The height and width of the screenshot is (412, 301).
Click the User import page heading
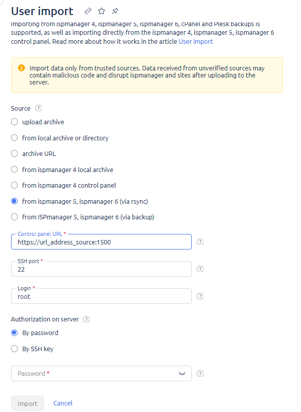pyautogui.click(x=42, y=11)
